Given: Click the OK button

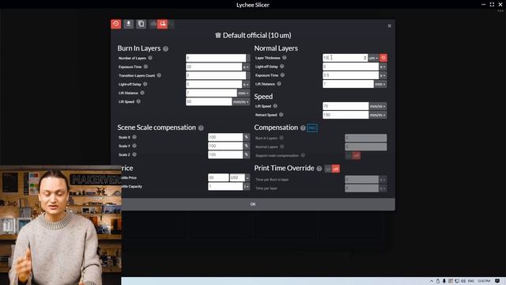Looking at the screenshot, I should pos(253,204).
